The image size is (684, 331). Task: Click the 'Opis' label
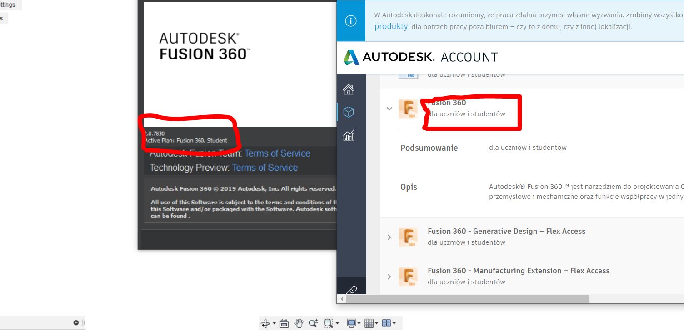tap(409, 187)
